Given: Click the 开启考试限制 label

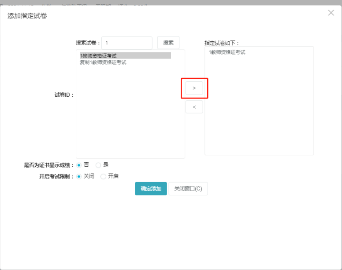Looking at the screenshot, I should [x=56, y=176].
